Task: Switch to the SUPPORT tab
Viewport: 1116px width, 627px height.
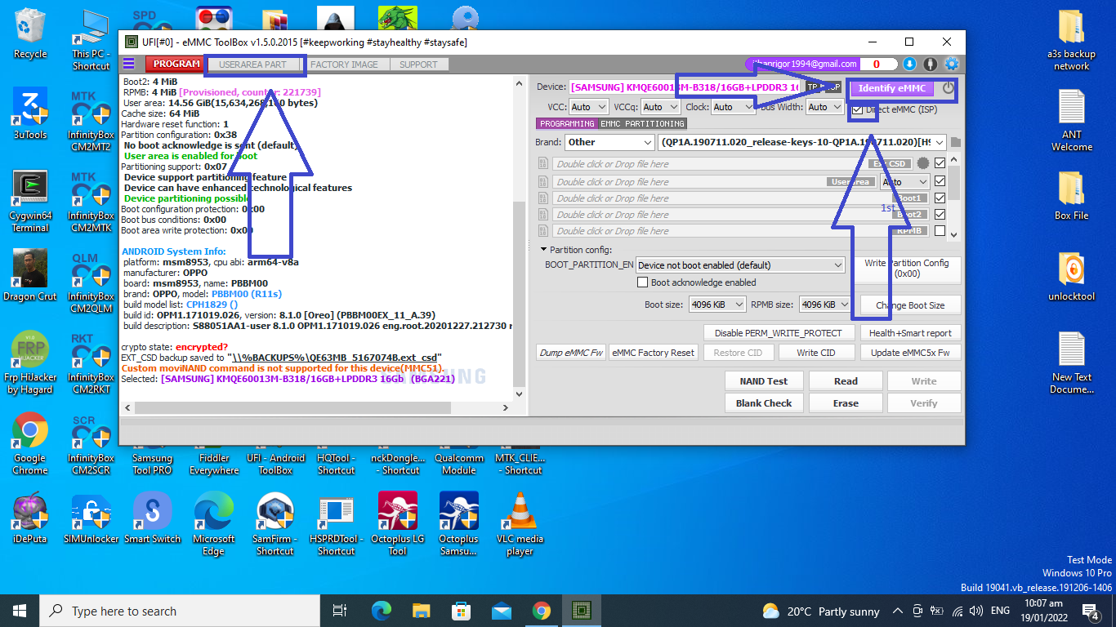Action: (418, 64)
